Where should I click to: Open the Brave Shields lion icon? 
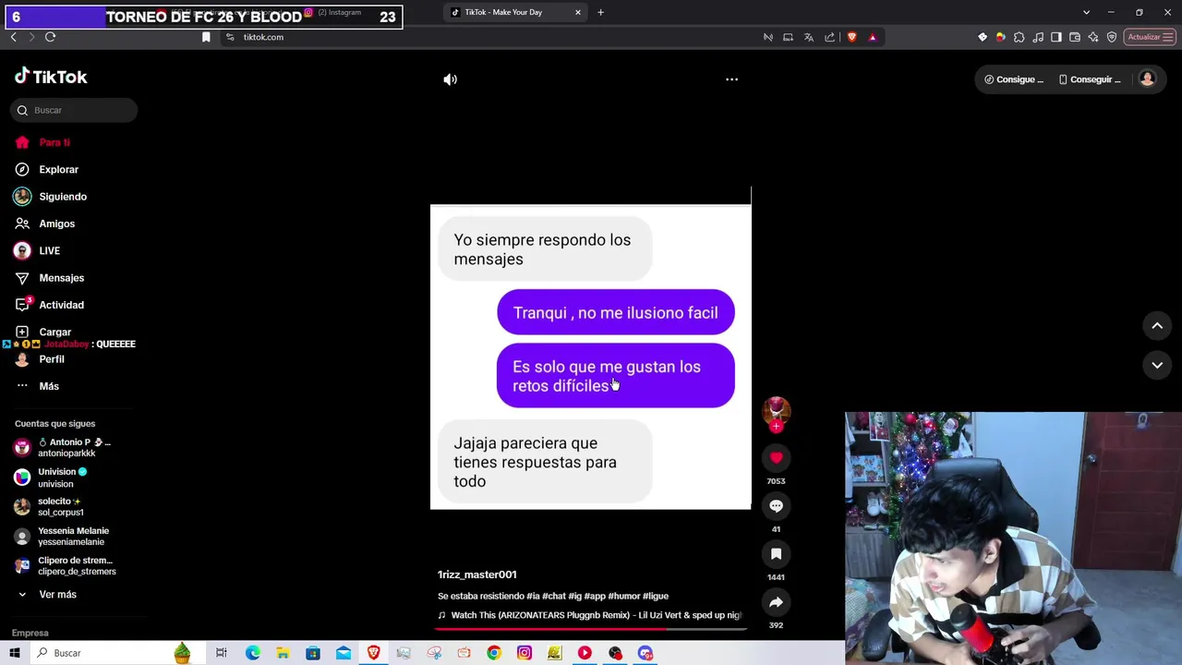coord(851,37)
